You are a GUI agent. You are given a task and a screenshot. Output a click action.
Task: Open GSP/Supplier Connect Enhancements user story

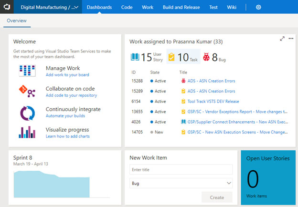click(237, 122)
